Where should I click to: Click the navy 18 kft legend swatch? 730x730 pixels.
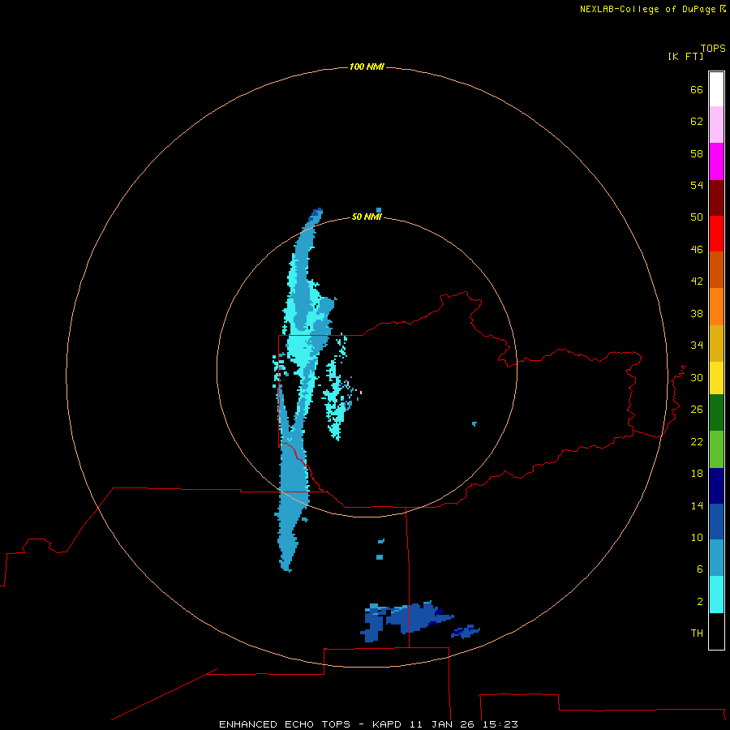click(716, 486)
